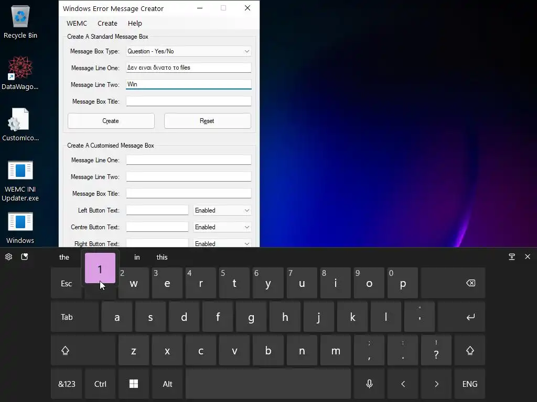Open Centre Button Text Enabled dropdown
This screenshot has width=537, height=402.
click(222, 227)
